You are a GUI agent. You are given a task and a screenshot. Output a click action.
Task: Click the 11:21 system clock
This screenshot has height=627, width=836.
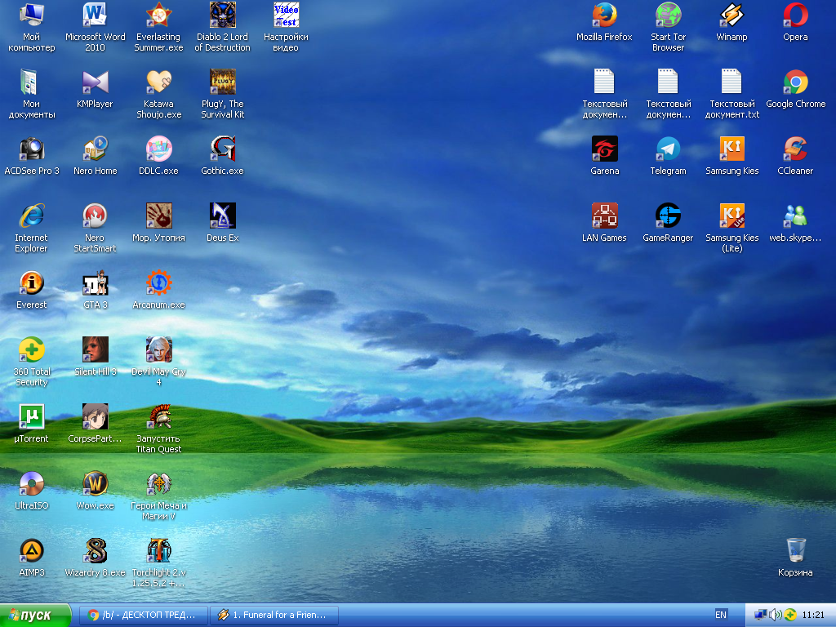pyautogui.click(x=812, y=615)
